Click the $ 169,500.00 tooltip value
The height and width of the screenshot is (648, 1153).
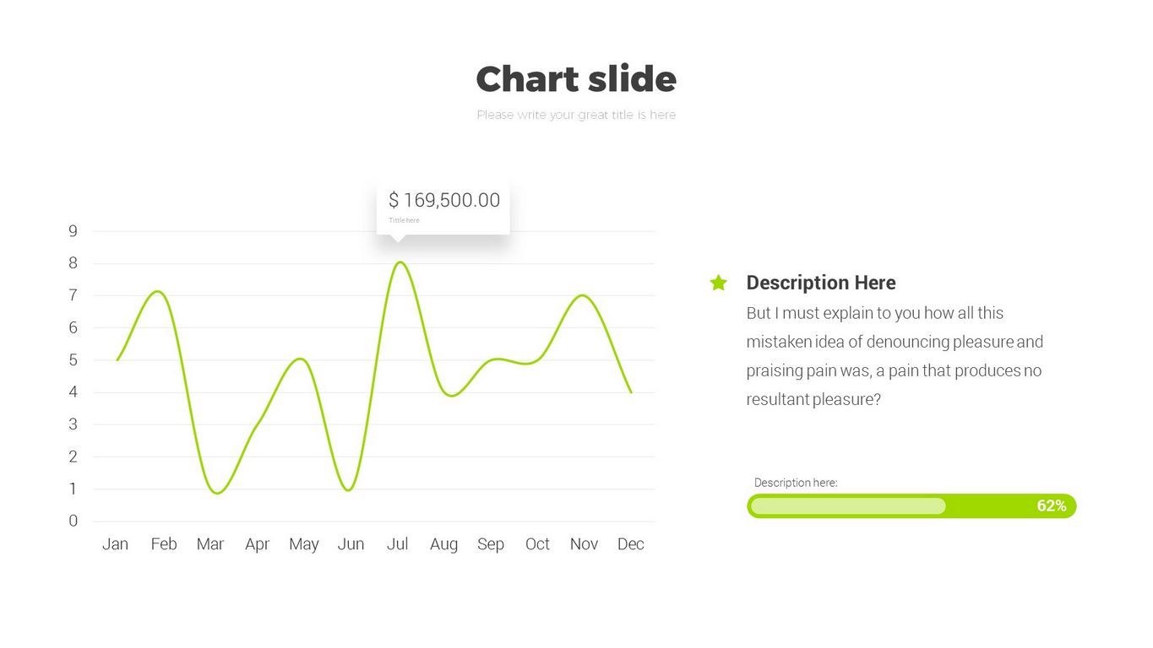(443, 200)
